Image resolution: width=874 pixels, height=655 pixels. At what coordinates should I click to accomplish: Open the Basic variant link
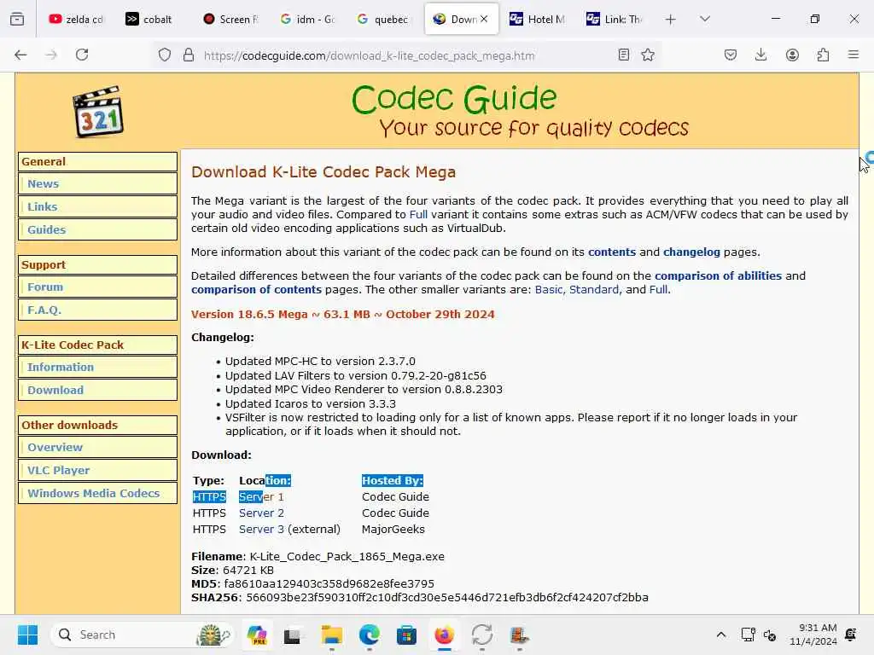coord(549,290)
